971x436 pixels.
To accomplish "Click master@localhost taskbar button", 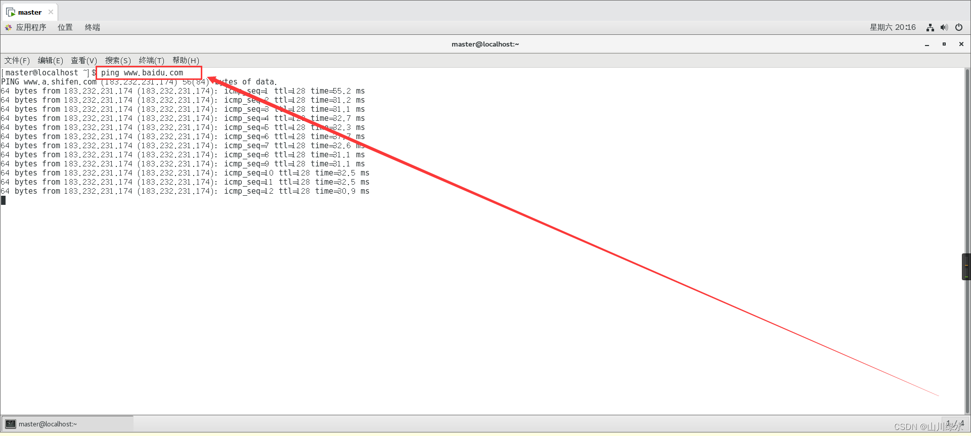I will [x=68, y=424].
